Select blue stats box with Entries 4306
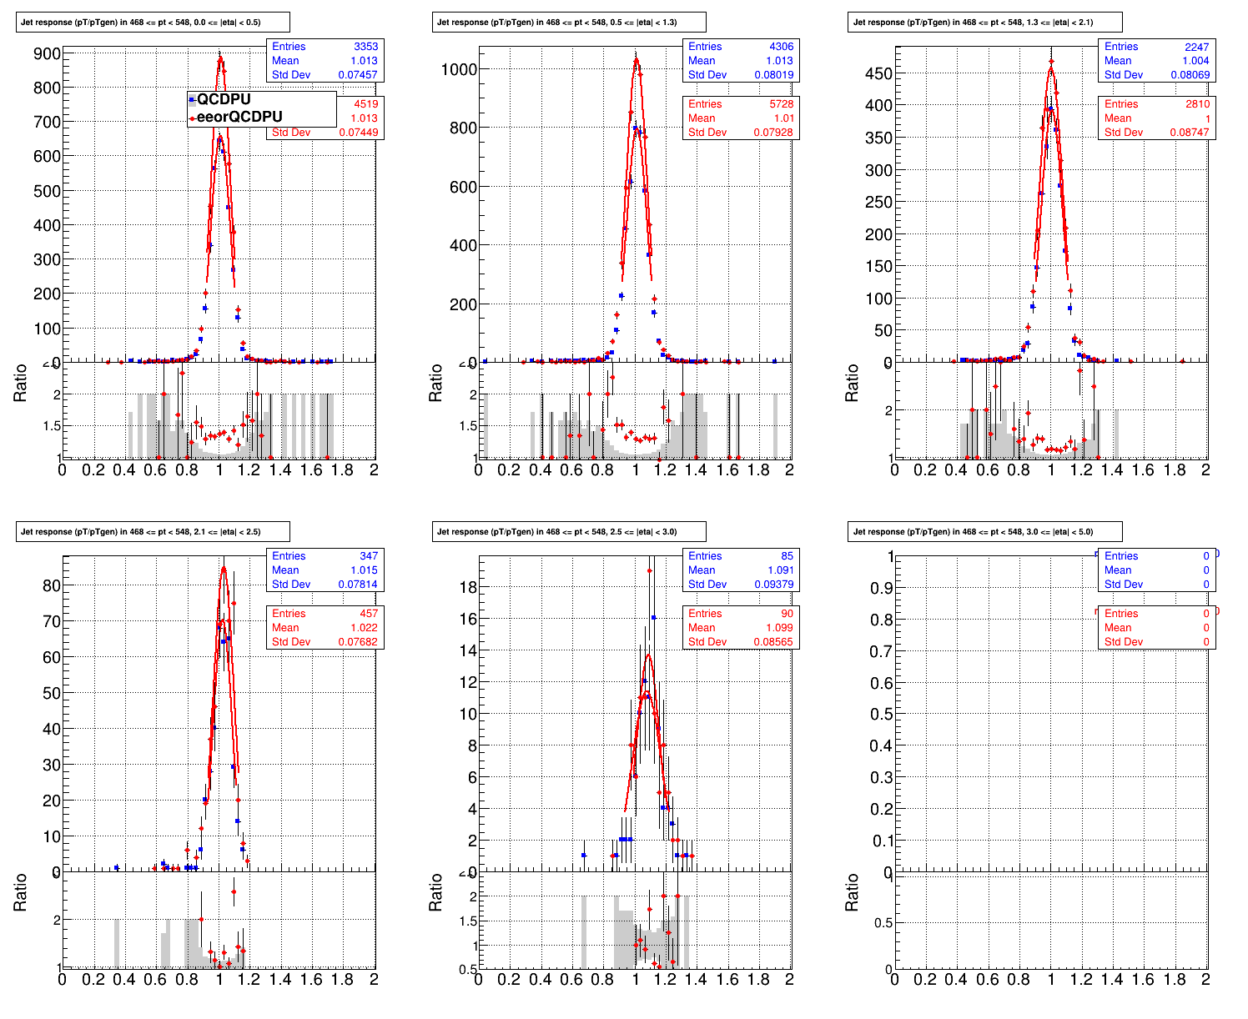1248x1019 pixels. pos(741,61)
